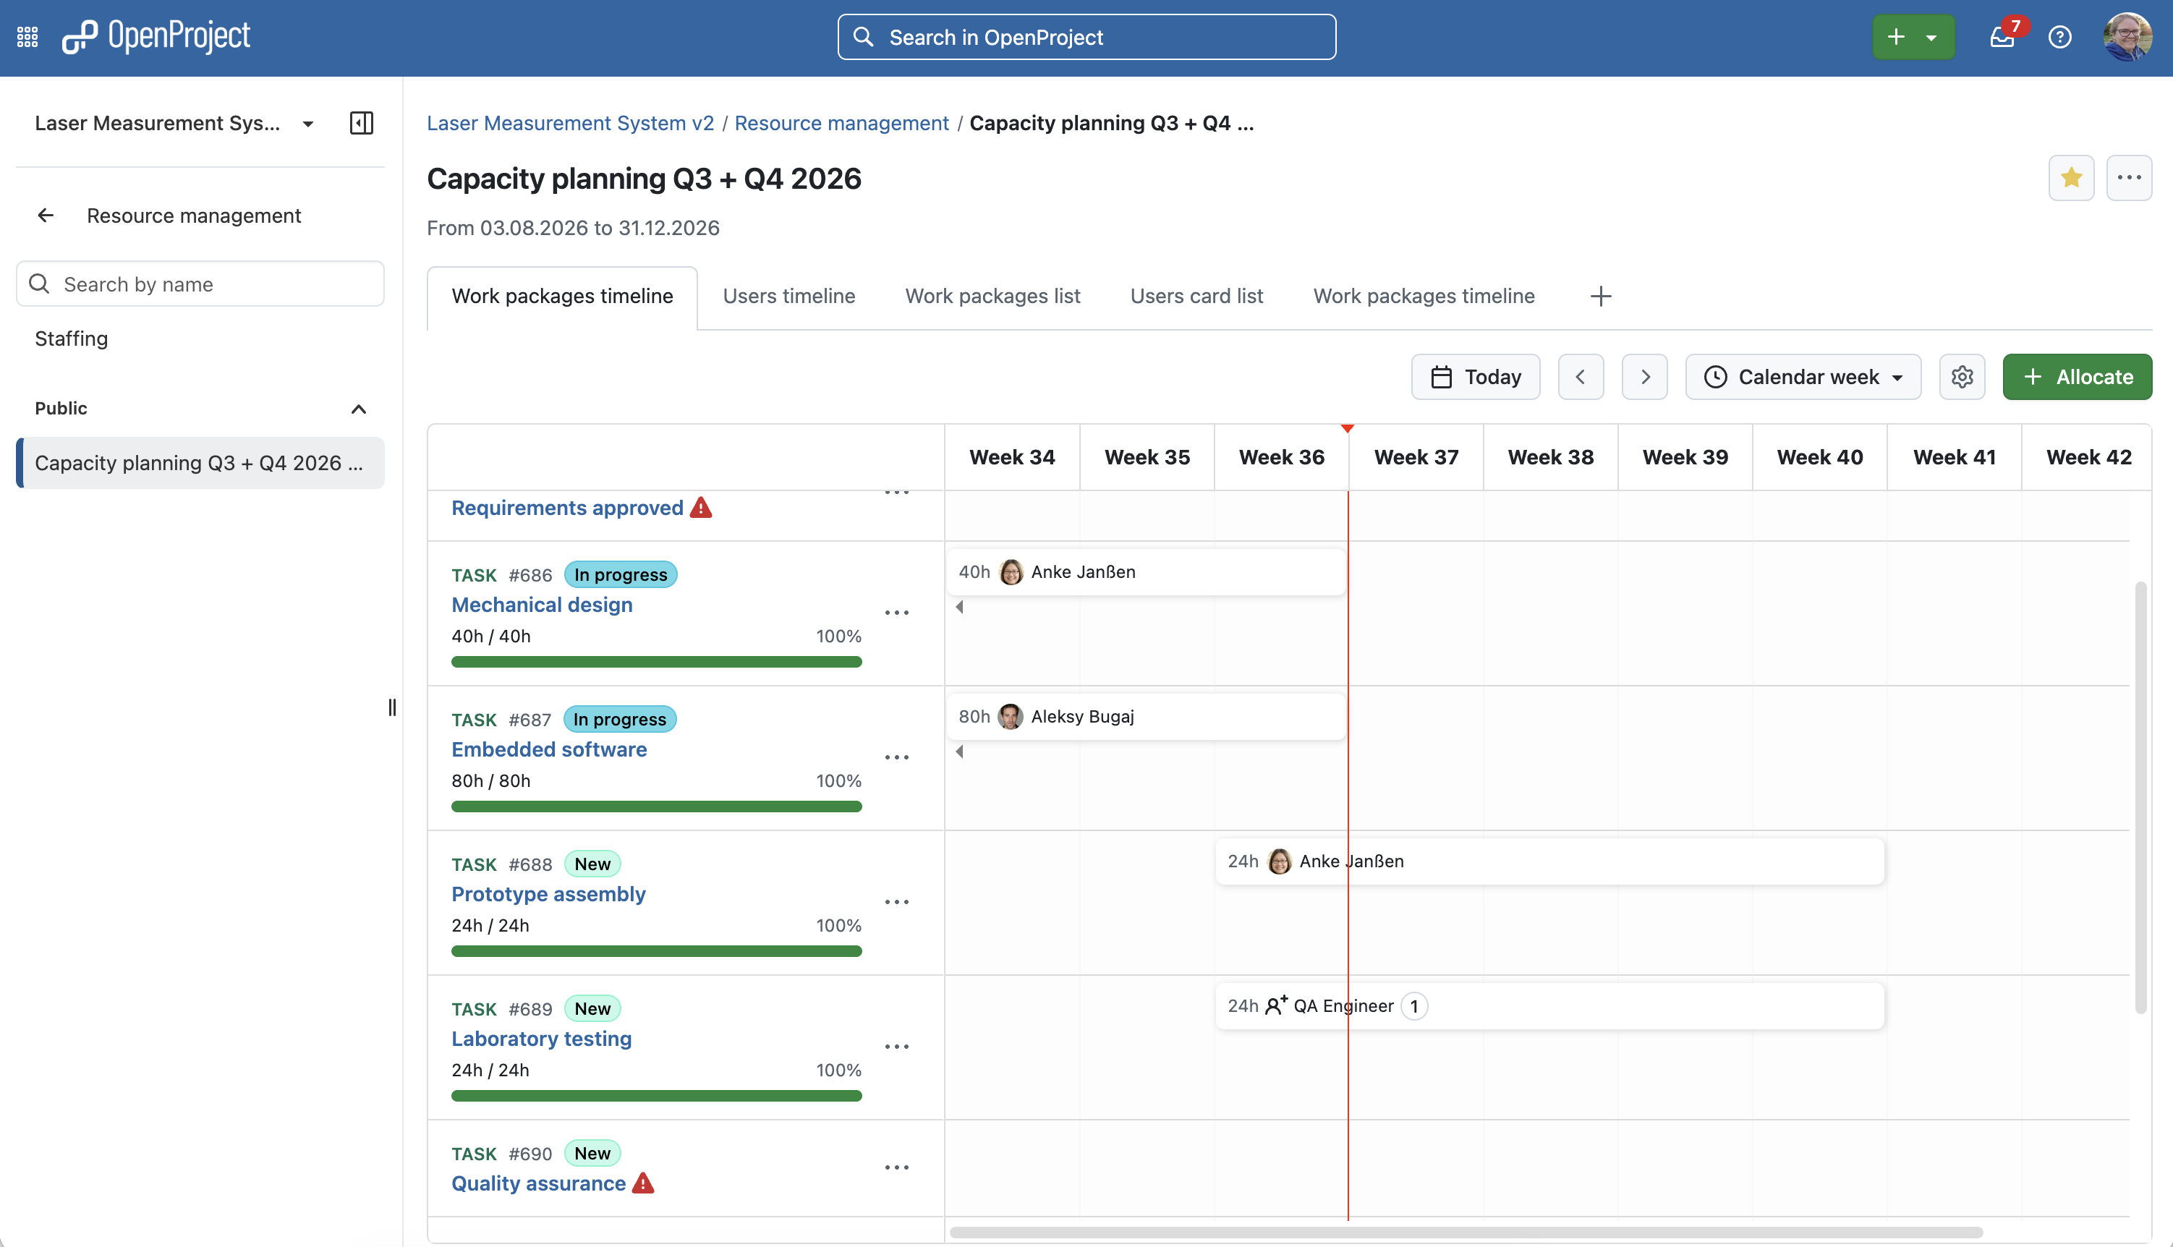Click the Week 38 column header
2173x1247 pixels.
1550,457
